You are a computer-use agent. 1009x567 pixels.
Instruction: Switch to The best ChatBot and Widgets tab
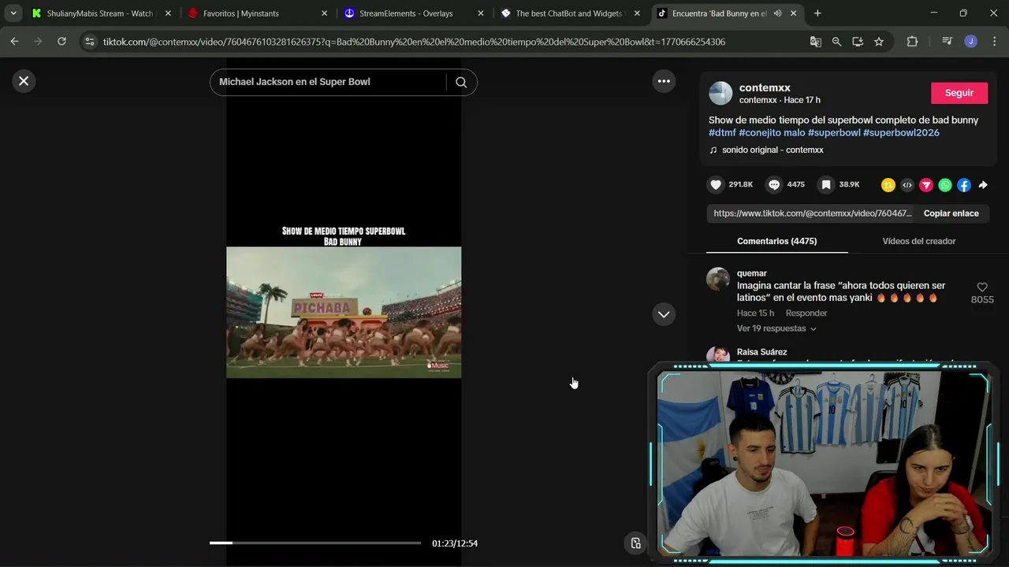(571, 13)
